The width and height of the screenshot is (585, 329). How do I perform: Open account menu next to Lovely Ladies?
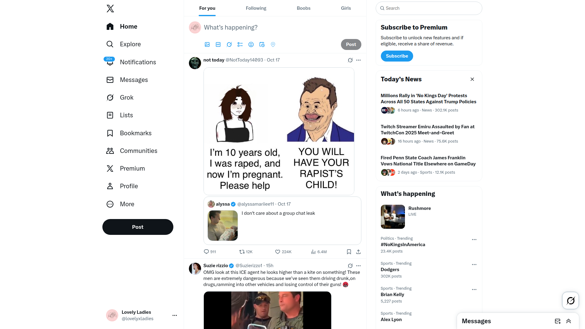coord(175,316)
